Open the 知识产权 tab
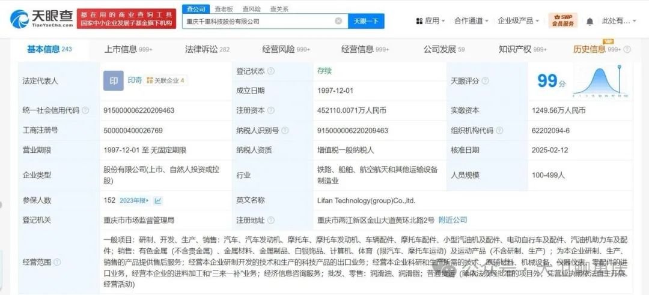Image resolution: width=649 pixels, height=295 pixels. tap(523, 50)
